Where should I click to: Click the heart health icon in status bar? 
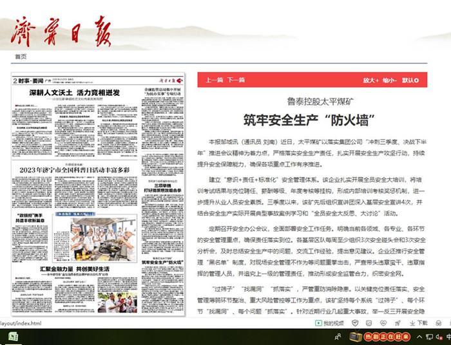(x=383, y=323)
